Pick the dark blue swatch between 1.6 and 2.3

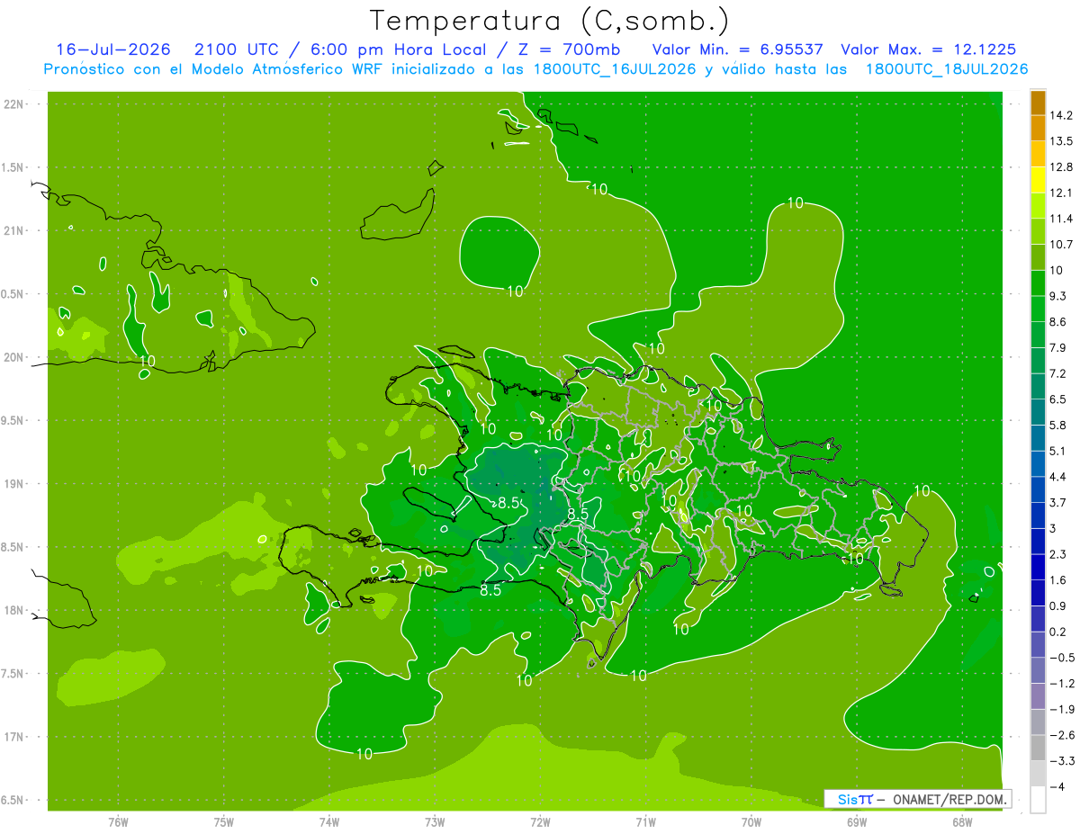click(x=1038, y=567)
